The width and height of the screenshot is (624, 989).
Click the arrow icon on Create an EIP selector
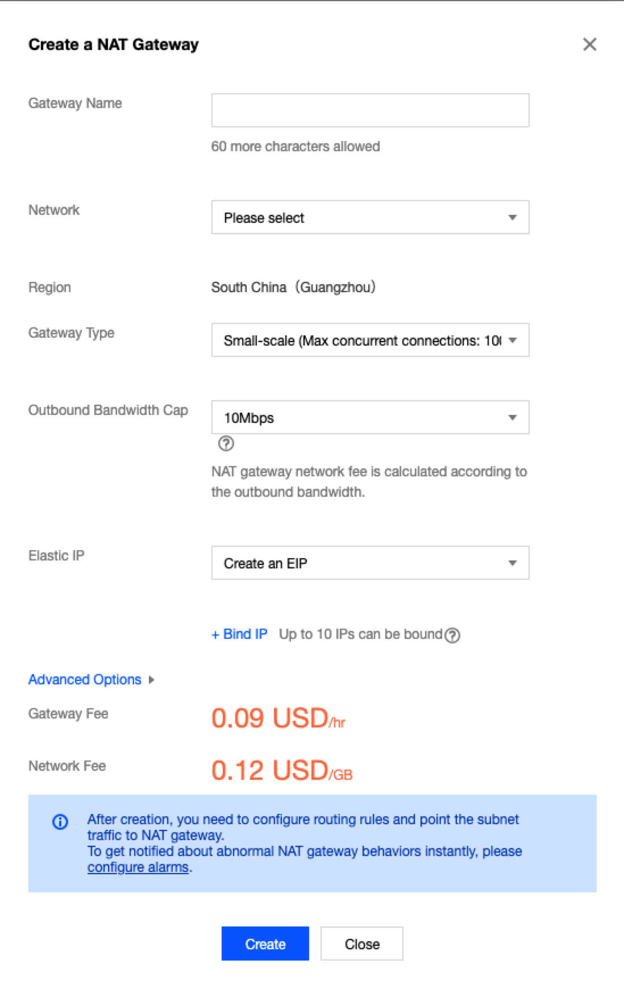[x=513, y=563]
